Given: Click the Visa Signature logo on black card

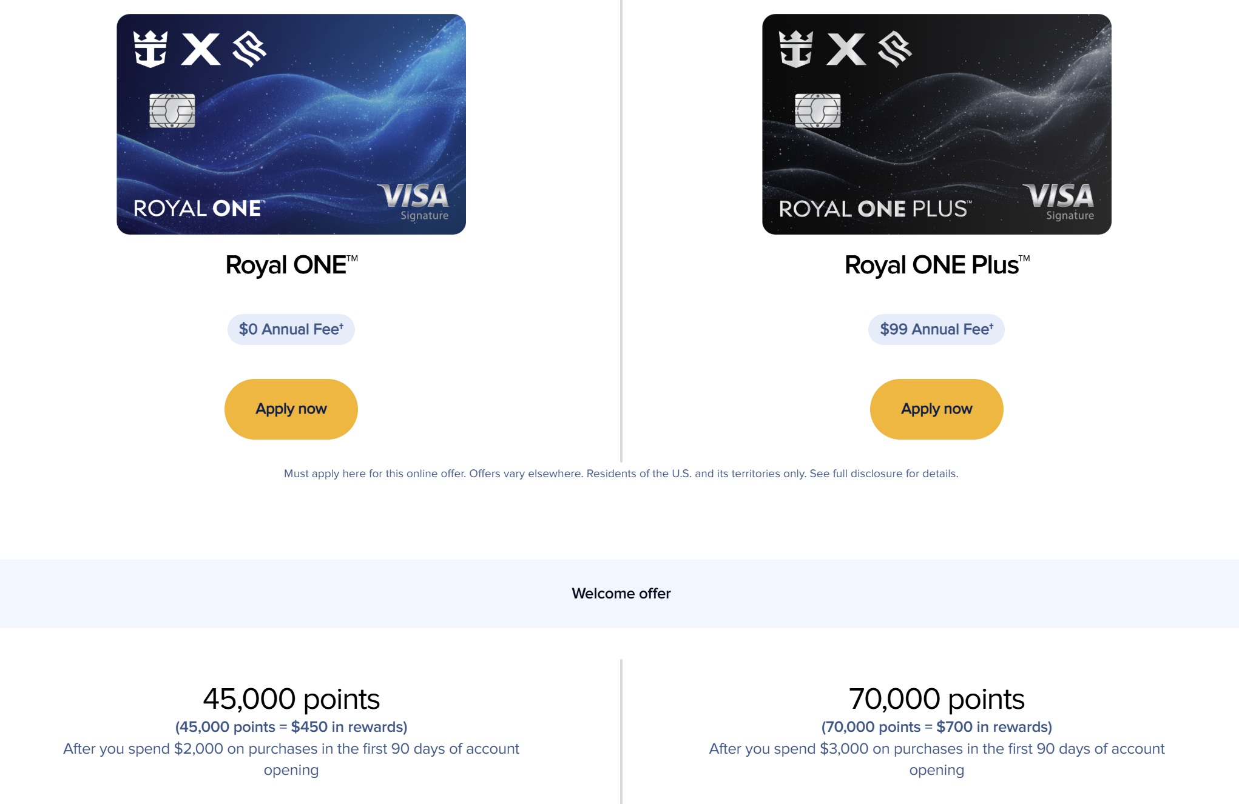Looking at the screenshot, I should pos(1060,202).
